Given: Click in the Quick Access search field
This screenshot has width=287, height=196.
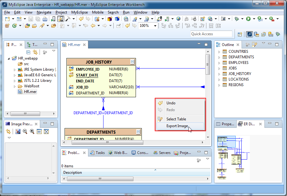Looking at the screenshot, I should 211,34.
